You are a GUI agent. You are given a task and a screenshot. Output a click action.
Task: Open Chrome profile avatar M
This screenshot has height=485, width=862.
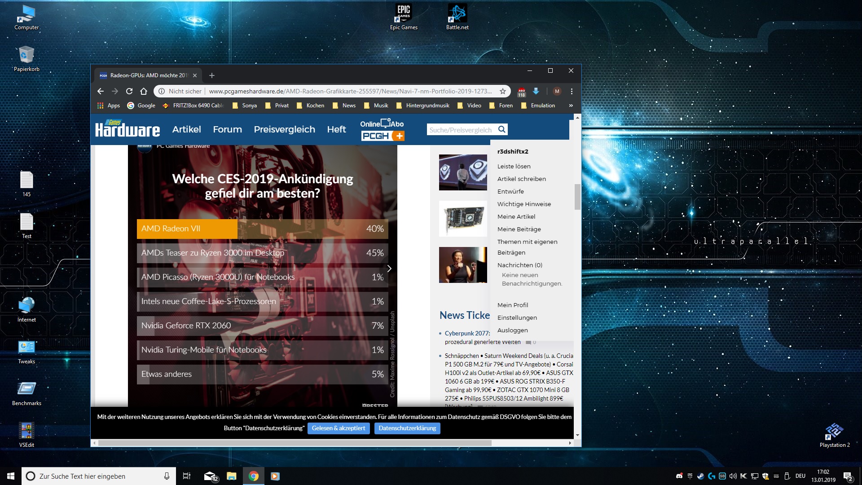click(x=557, y=91)
